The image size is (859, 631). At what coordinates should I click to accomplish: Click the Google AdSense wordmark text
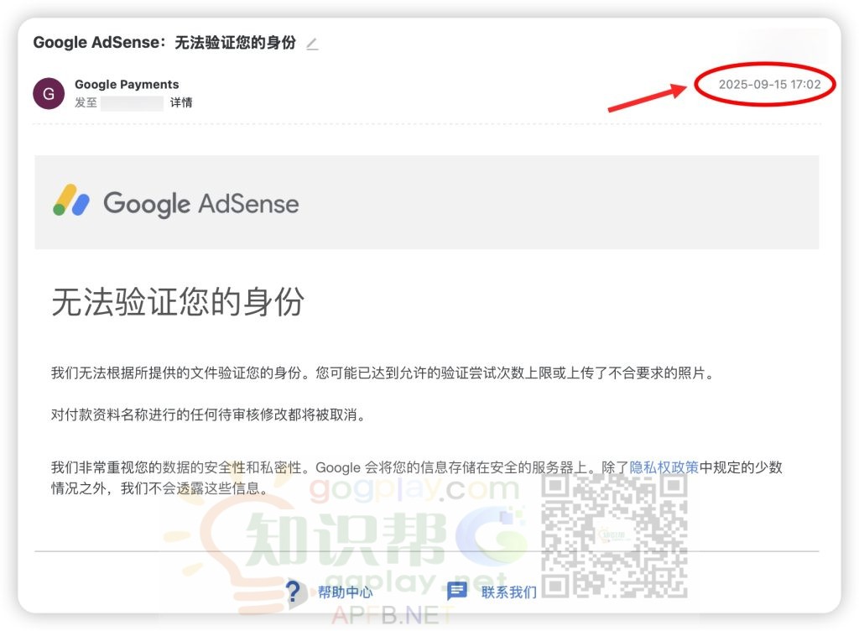[201, 204]
